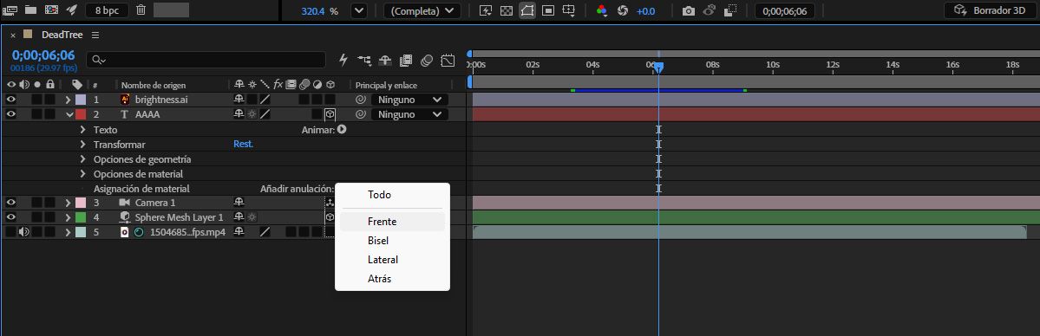Toggle visibility of Sphere Mesh Layer 1
1040x336 pixels.
click(x=11, y=216)
